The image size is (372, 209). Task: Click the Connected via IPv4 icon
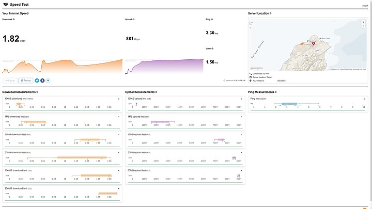coord(251,74)
